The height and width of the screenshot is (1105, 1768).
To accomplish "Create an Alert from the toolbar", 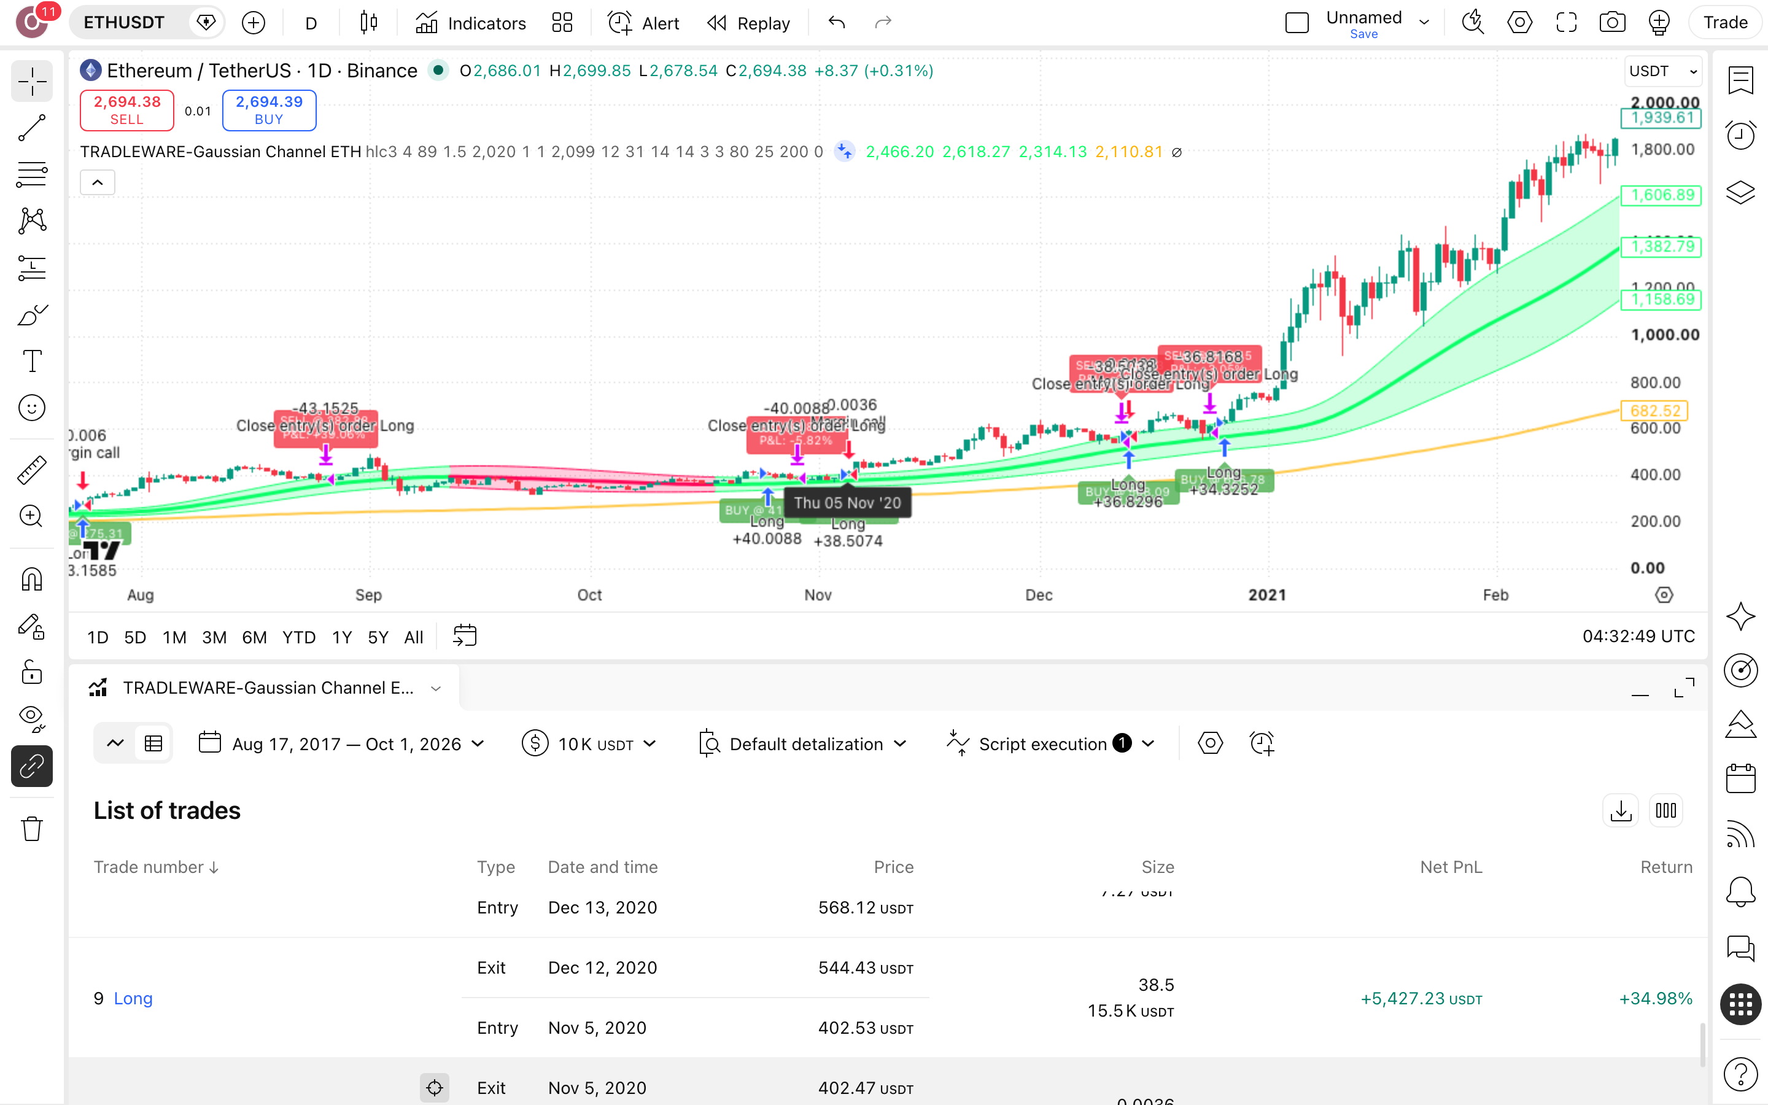I will (x=643, y=23).
